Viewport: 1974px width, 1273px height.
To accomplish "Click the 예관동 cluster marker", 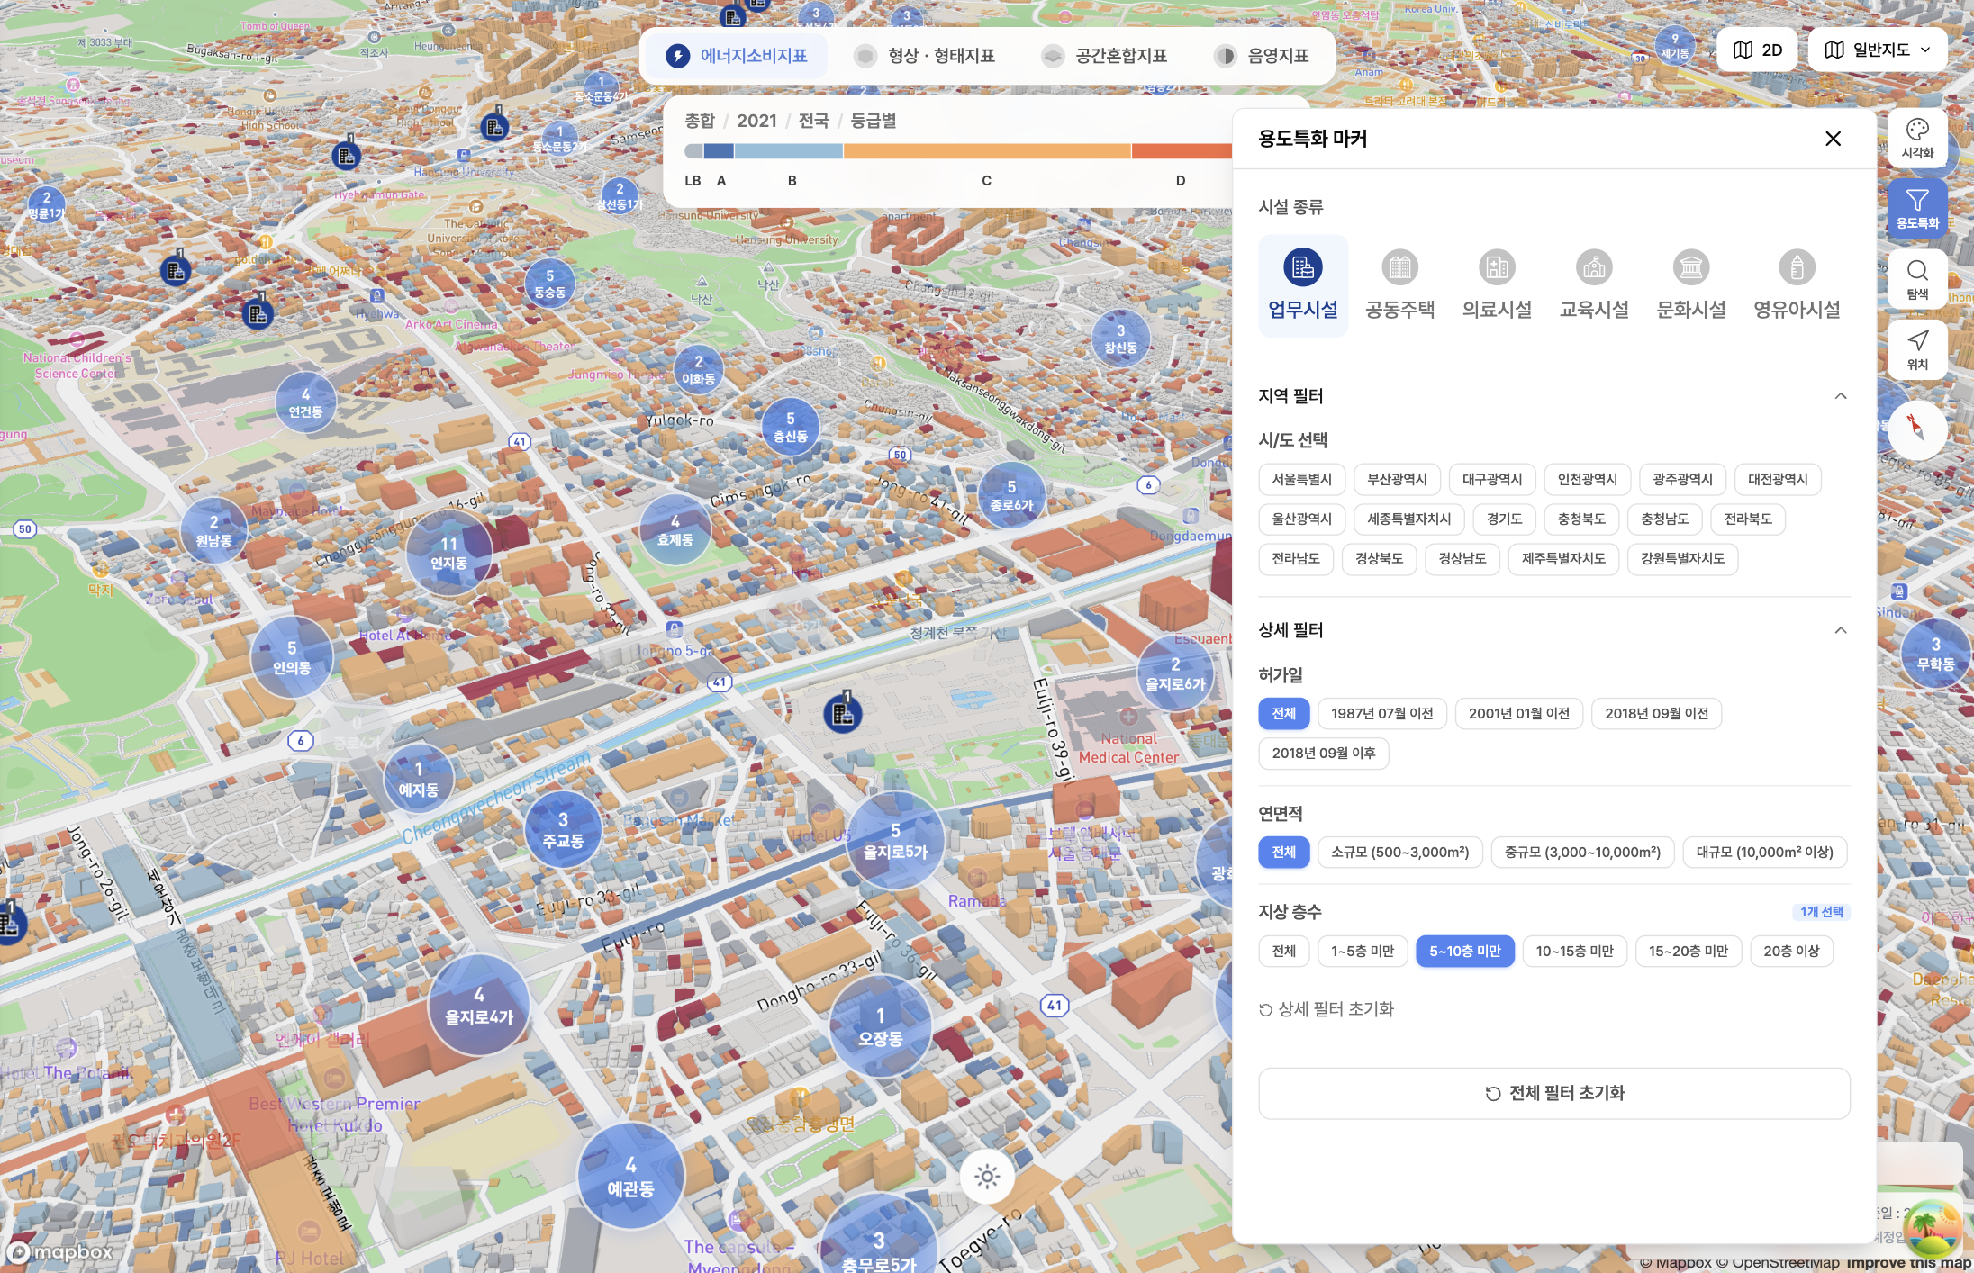I will [x=630, y=1177].
